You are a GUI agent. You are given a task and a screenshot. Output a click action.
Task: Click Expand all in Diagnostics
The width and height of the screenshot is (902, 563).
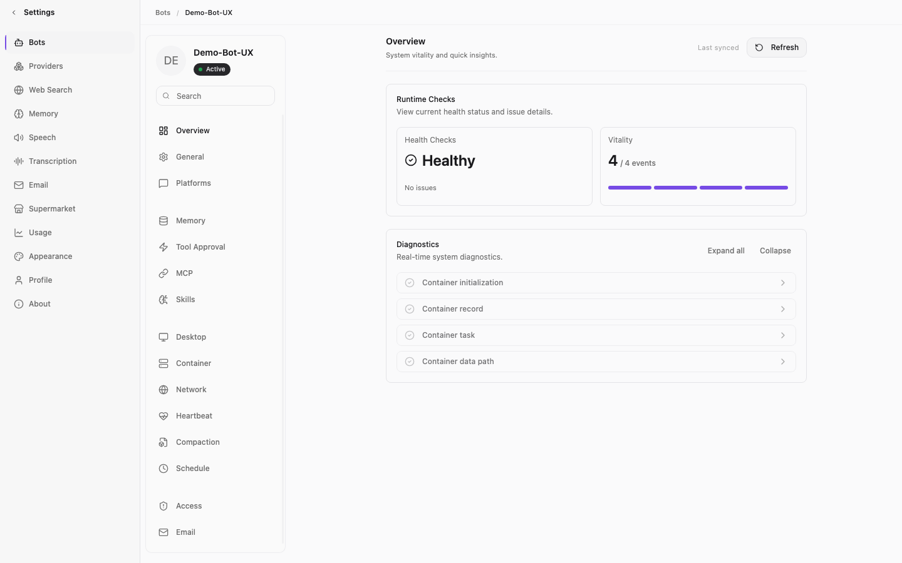726,251
